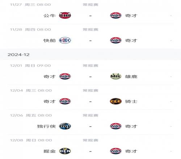Click the DAL Mavericks team logo
The width and height of the screenshot is (181, 159).
(x=65, y=126)
